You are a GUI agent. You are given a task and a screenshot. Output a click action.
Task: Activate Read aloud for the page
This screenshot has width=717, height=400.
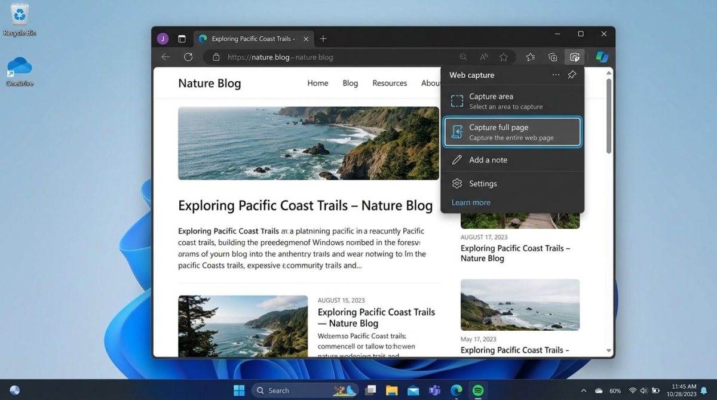(x=483, y=57)
